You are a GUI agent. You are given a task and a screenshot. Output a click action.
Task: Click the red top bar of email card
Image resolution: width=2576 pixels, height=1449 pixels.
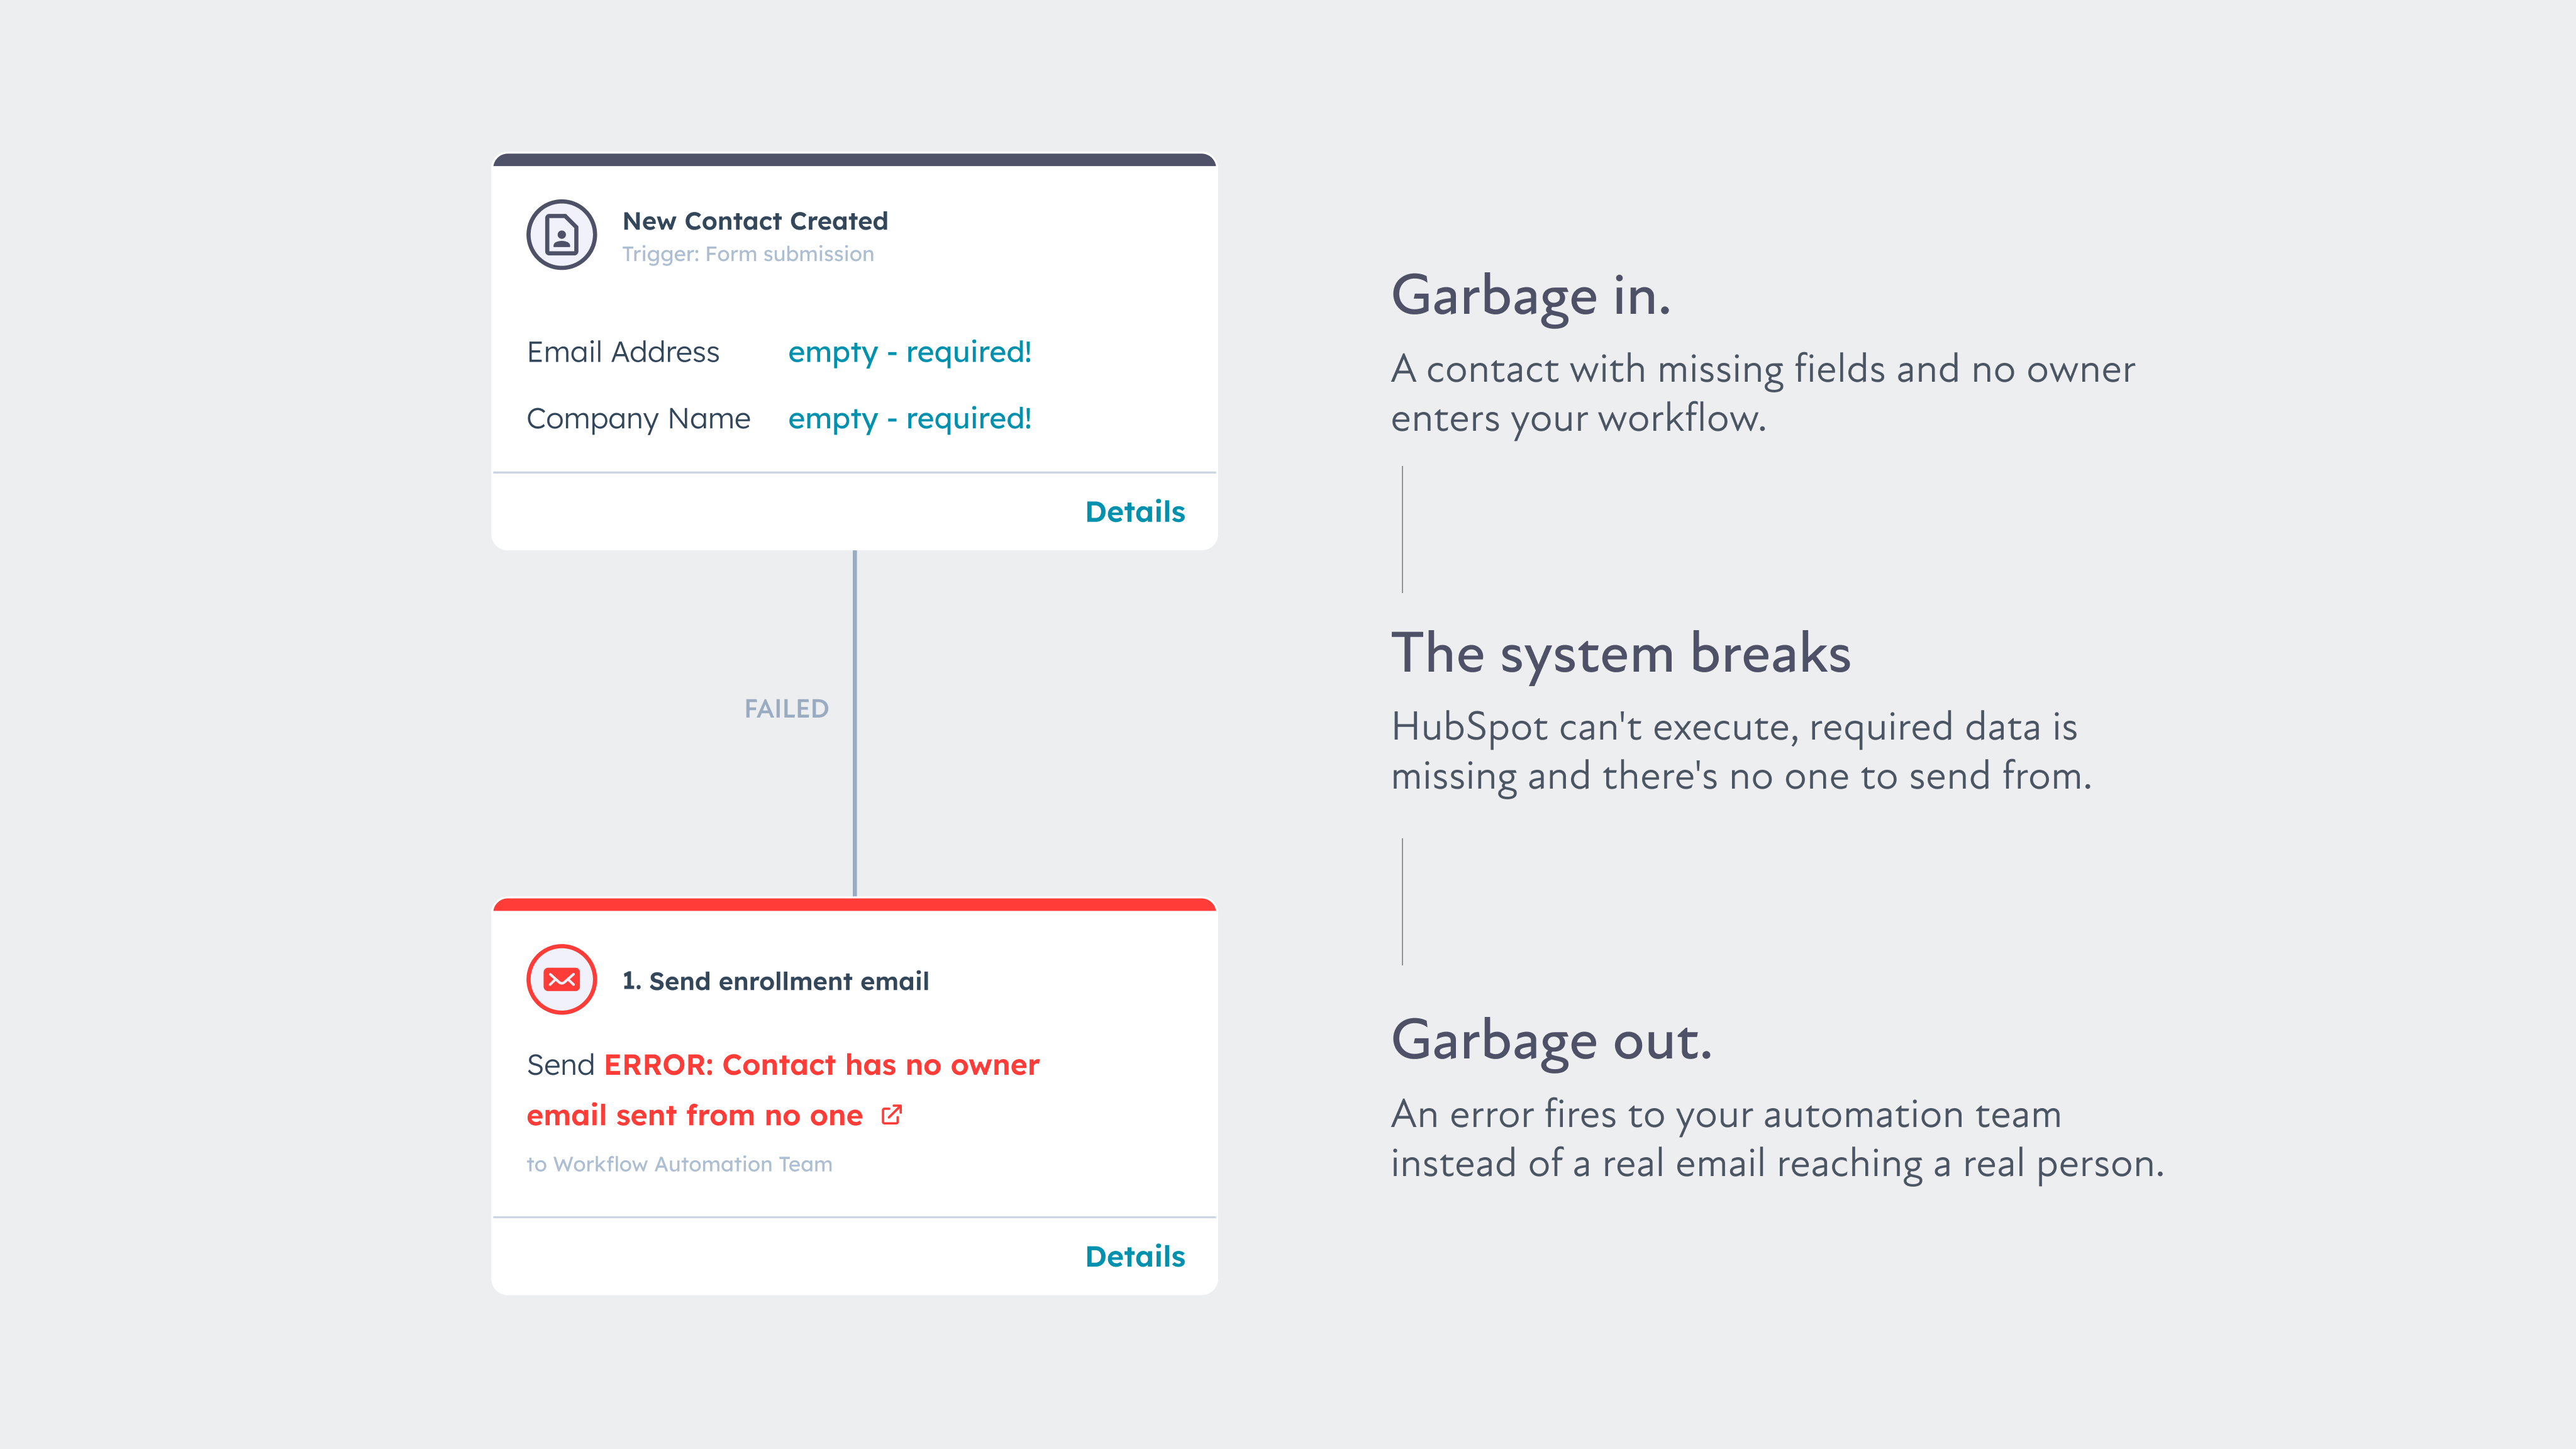[x=854, y=904]
